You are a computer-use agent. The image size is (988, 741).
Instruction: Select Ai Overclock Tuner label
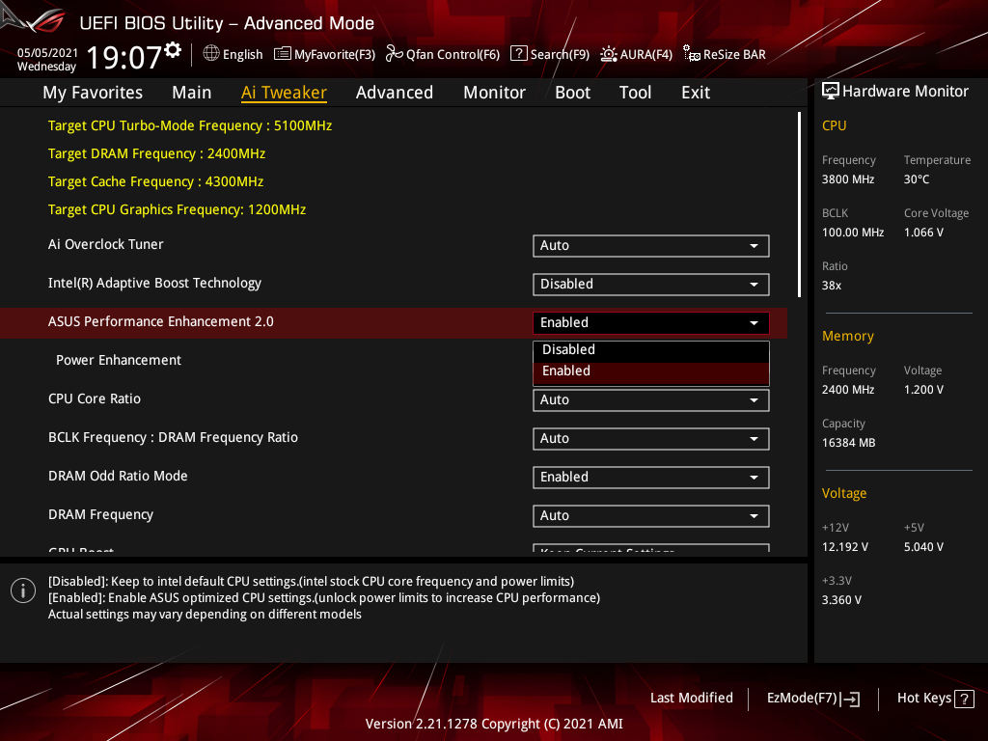[x=106, y=244]
